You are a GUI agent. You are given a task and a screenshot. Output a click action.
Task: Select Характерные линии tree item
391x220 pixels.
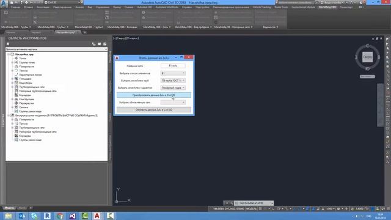pos(31,75)
